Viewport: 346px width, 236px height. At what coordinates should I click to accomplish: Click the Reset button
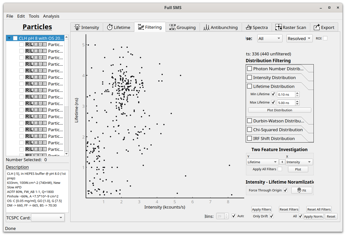click(331, 216)
